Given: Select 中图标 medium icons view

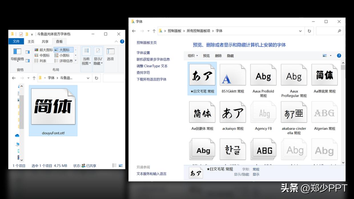Looking at the screenshot, I should (45, 55).
